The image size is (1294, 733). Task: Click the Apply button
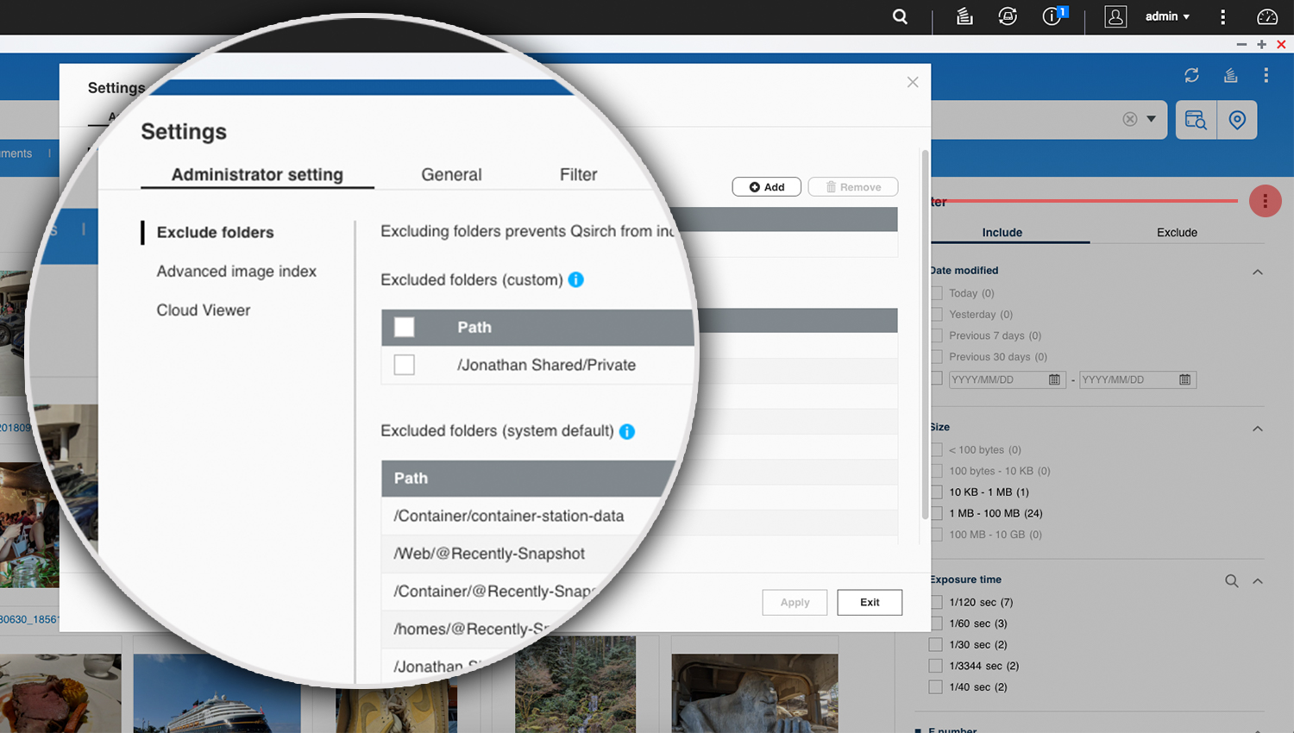(795, 602)
